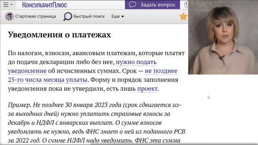Expand the Еще dropdown
Viewport: 258px width, 145px height.
117,16
